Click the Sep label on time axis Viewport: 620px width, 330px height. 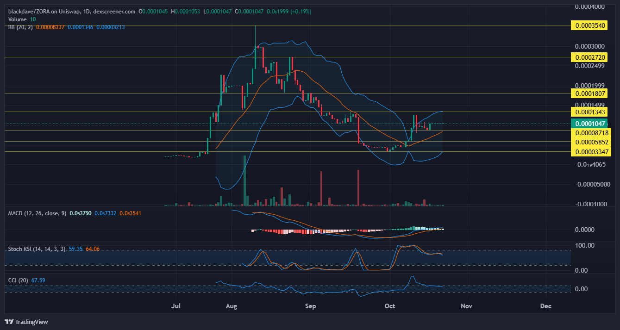[311, 306]
